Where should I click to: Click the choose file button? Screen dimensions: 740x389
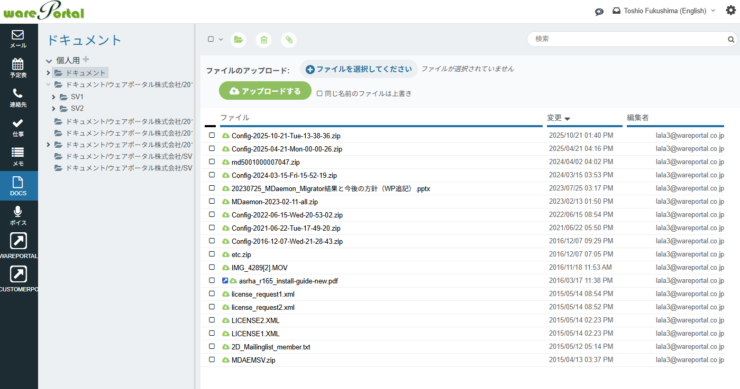(x=359, y=69)
